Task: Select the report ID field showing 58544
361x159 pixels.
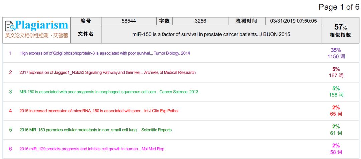Action: [129, 21]
